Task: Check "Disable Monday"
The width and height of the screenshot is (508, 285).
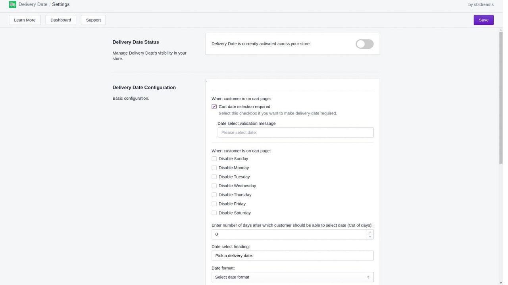Action: click(x=214, y=167)
